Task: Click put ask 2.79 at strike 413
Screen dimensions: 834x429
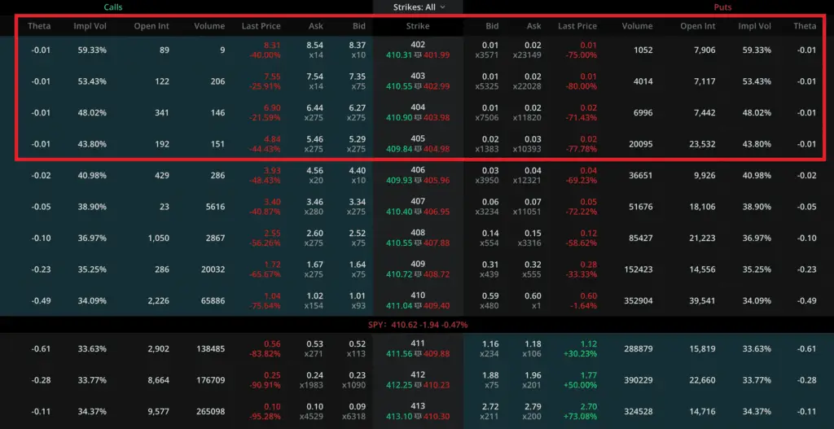Action: point(533,407)
